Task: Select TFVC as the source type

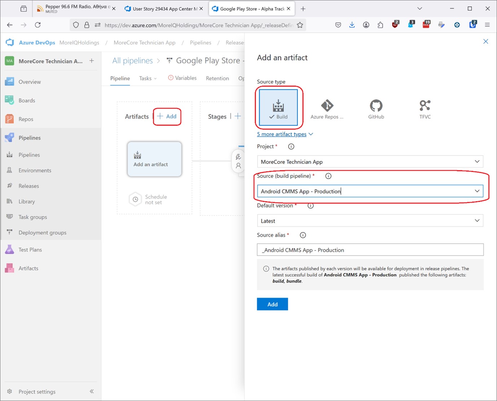Action: tap(425, 108)
